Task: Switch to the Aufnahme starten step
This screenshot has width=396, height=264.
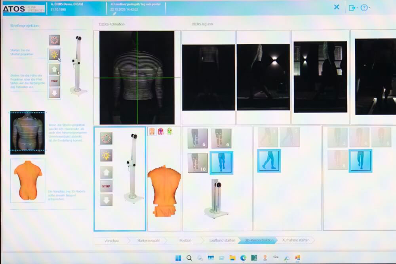Action: 296,240
